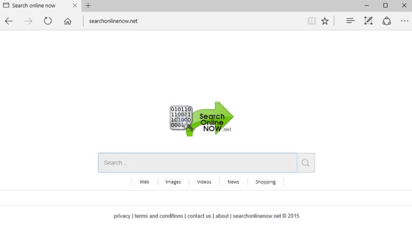
Task: Switch to Videos search category
Action: click(x=204, y=182)
